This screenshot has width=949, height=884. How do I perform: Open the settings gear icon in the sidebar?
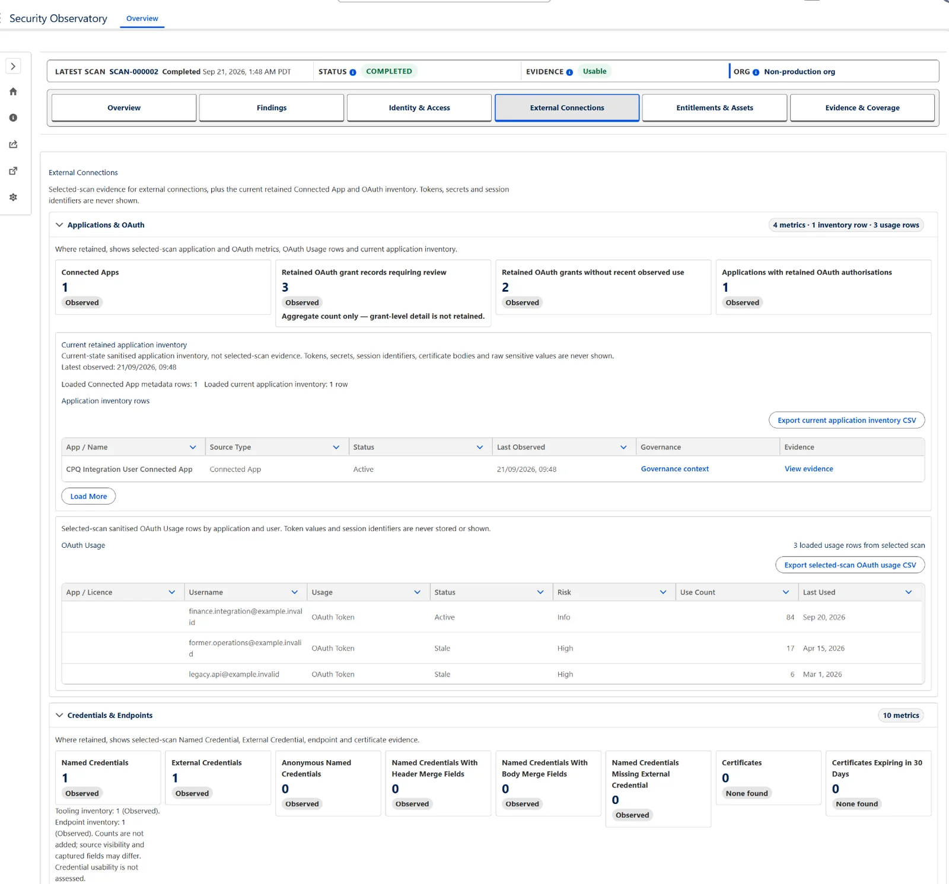[x=13, y=197]
